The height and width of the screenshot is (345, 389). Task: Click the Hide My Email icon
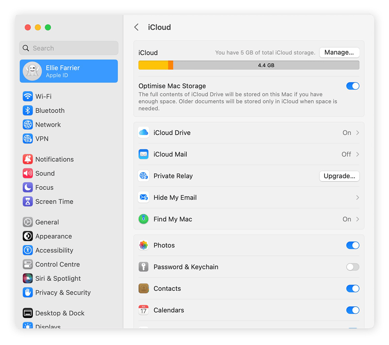click(144, 197)
